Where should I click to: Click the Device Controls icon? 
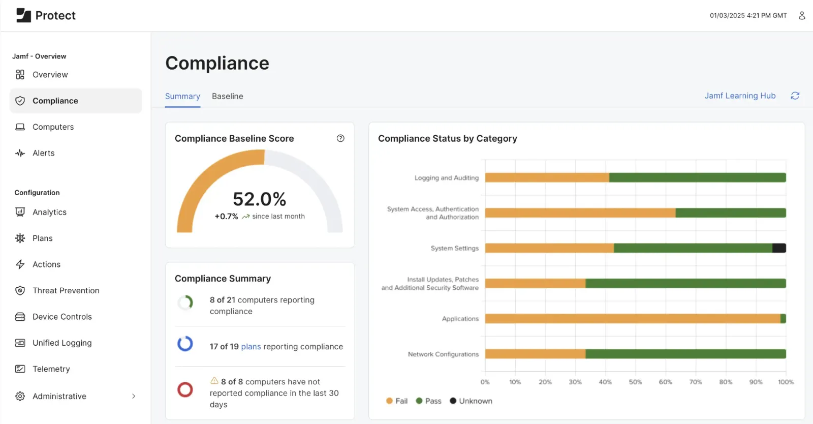point(20,317)
